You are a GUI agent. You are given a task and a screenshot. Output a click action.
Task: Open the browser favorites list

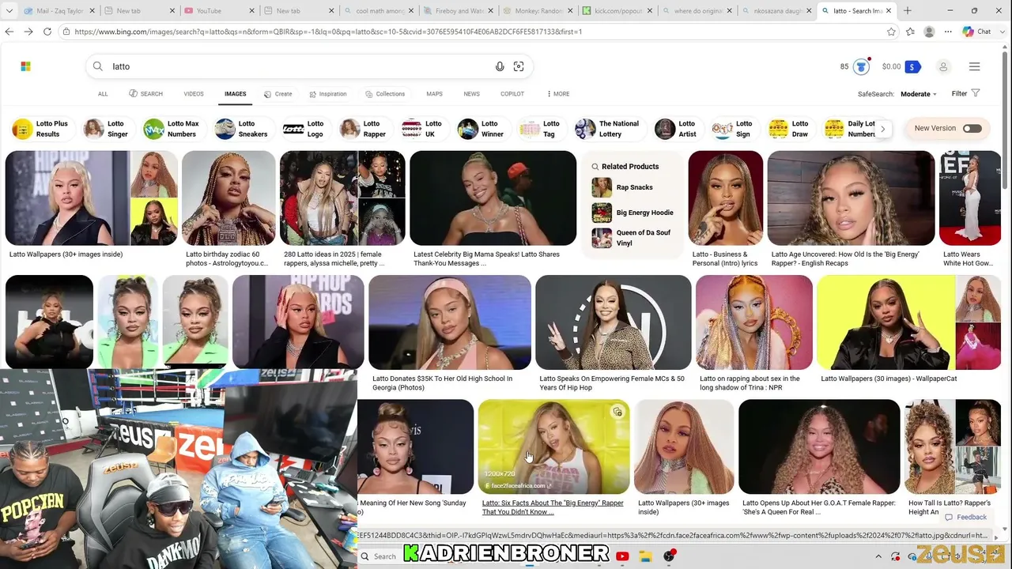pos(910,32)
